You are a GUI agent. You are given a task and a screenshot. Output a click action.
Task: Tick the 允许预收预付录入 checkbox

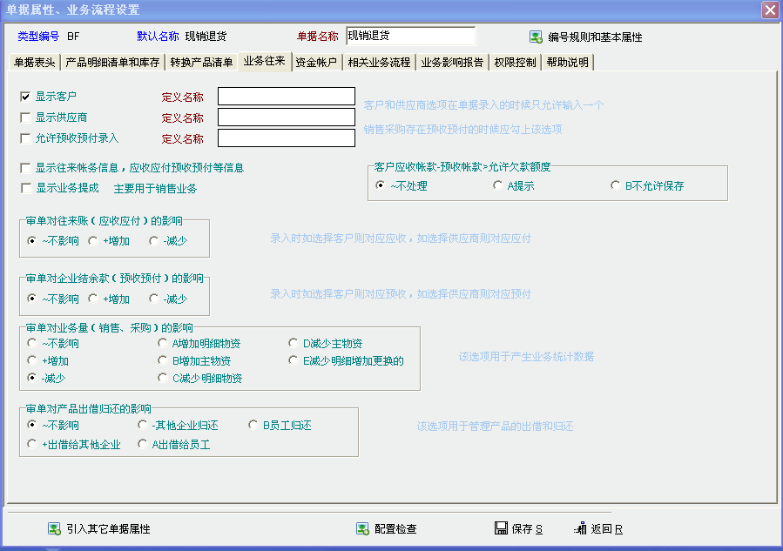25,138
